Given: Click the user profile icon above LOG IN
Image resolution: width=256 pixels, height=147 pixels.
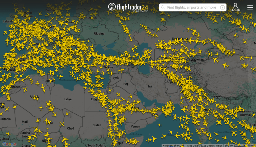Looking at the screenshot, I should pos(235,5).
